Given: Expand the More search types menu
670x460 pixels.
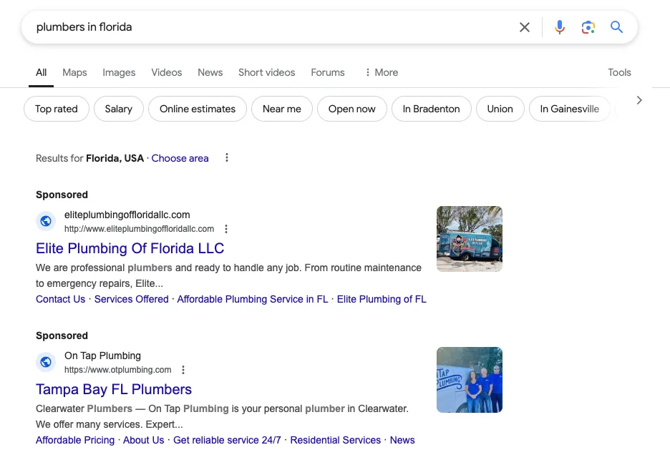Looking at the screenshot, I should (x=381, y=72).
